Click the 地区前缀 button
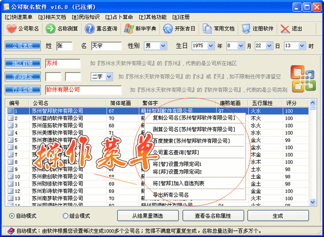 23,64
